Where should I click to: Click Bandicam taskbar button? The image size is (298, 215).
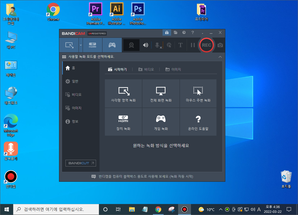tap(184, 209)
